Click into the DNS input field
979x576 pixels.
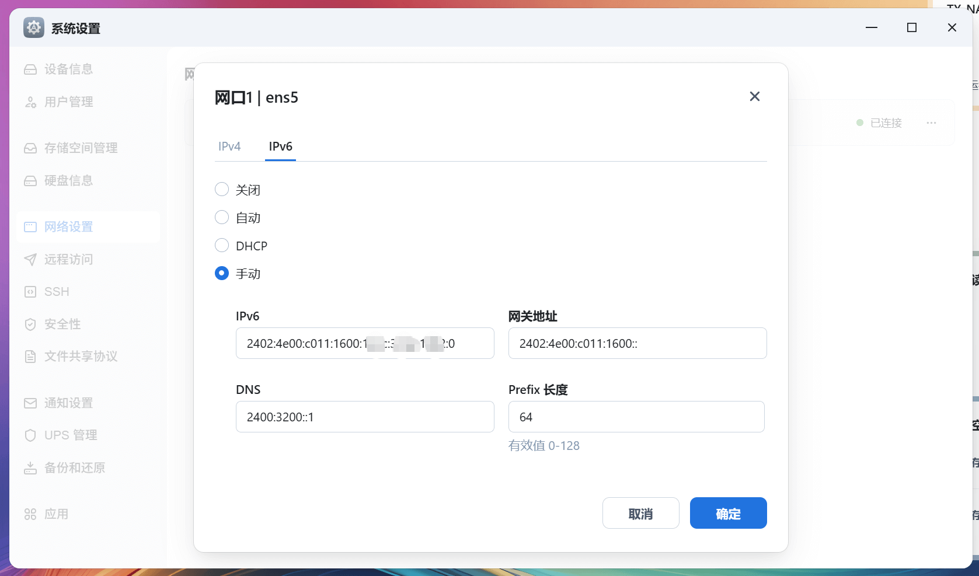pyautogui.click(x=365, y=417)
